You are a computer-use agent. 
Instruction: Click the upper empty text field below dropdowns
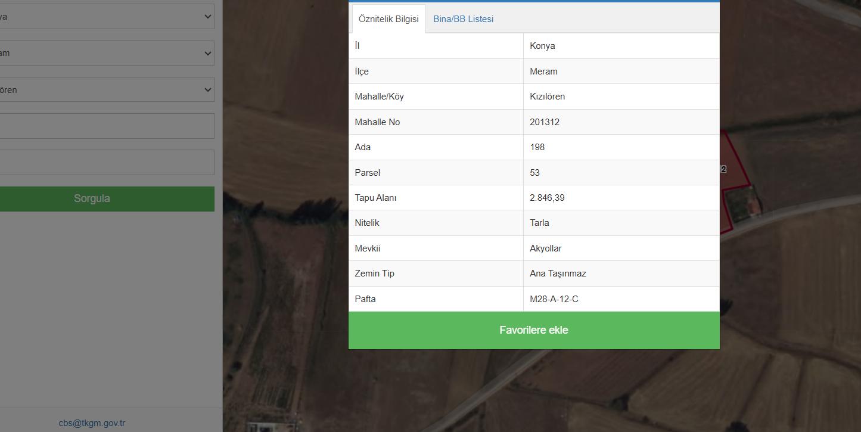click(x=107, y=126)
